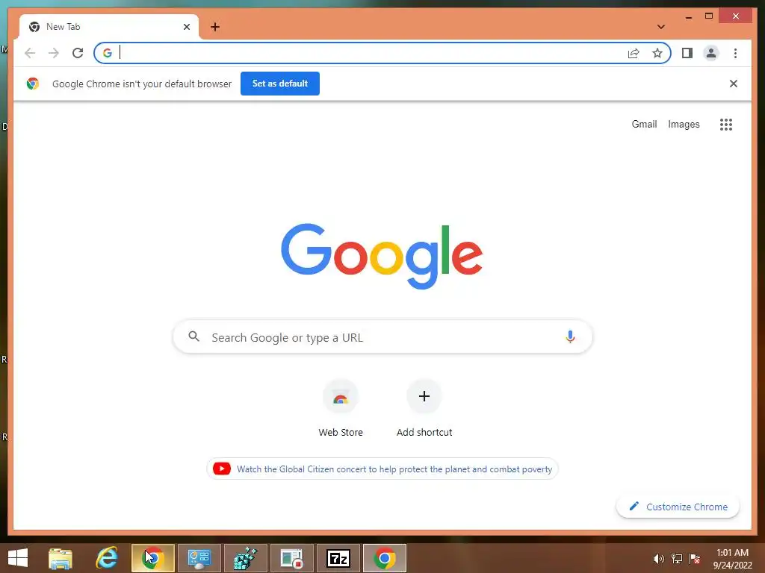Click the back navigation arrow
Viewport: 765px width, 573px height.
pyautogui.click(x=30, y=53)
